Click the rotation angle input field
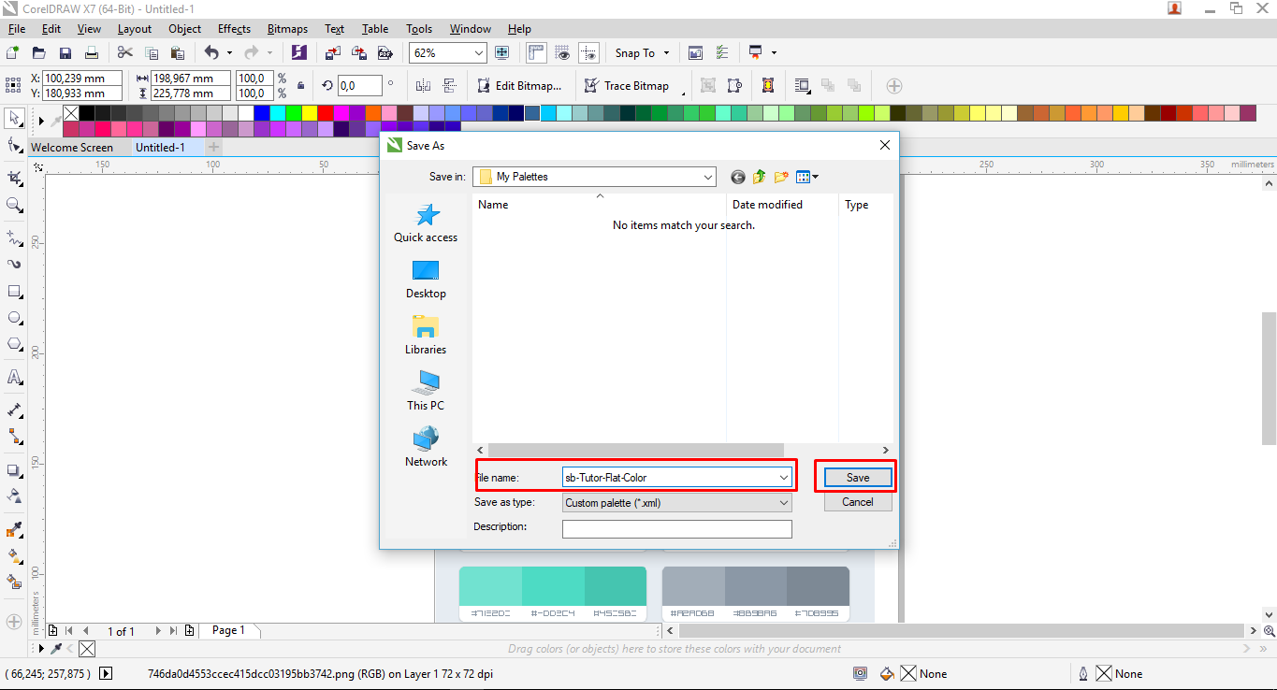Viewport: 1277px width, 690px height. [x=359, y=86]
